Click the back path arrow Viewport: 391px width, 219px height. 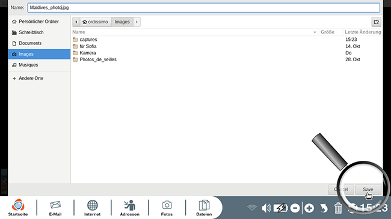tap(76, 22)
